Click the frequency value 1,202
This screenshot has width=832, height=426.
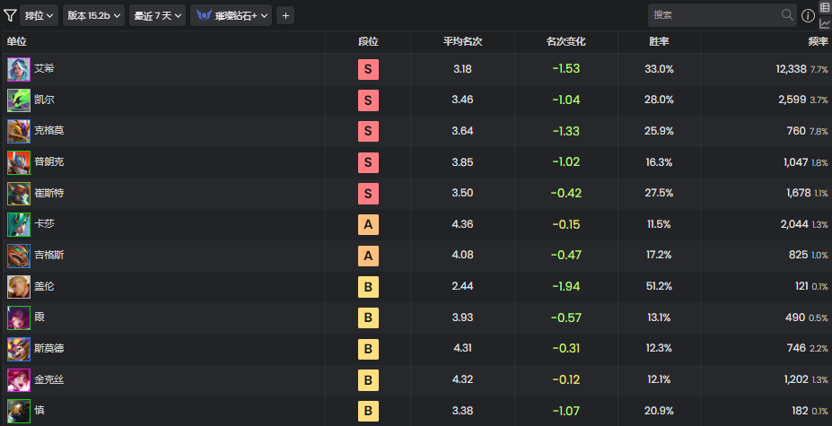pyautogui.click(x=796, y=379)
